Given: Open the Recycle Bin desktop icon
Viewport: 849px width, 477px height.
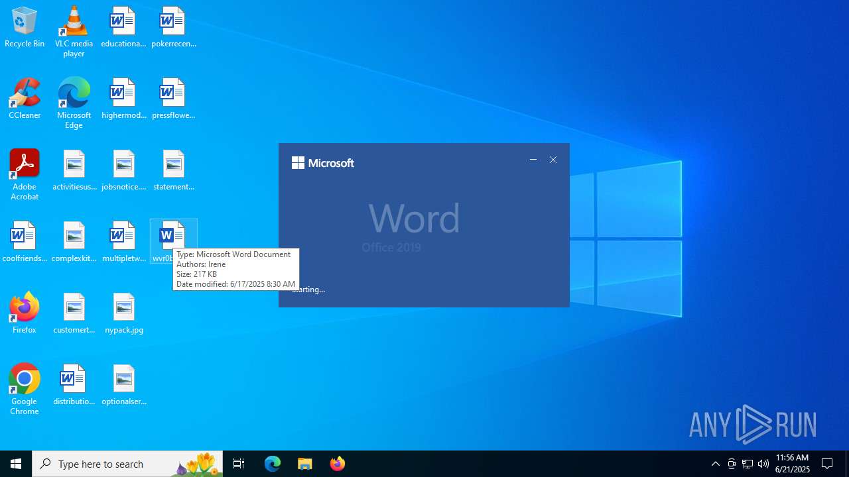Looking at the screenshot, I should click(x=25, y=27).
